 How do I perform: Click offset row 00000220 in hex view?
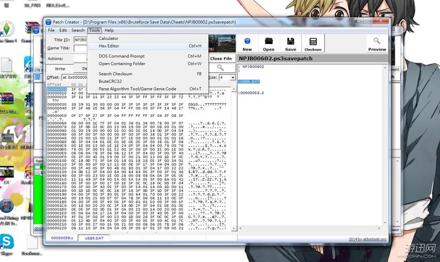pyautogui.click(x=57, y=228)
